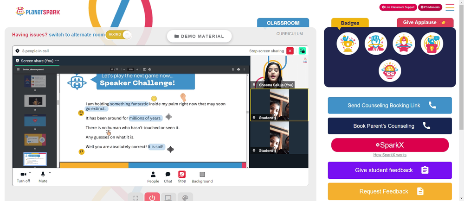The width and height of the screenshot is (464, 201).
Task: Toggle the ROOM 2 alternate room switch
Action: tap(118, 35)
